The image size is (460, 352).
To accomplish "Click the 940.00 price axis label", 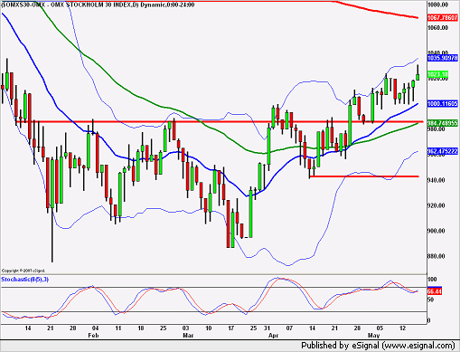I will click(437, 180).
